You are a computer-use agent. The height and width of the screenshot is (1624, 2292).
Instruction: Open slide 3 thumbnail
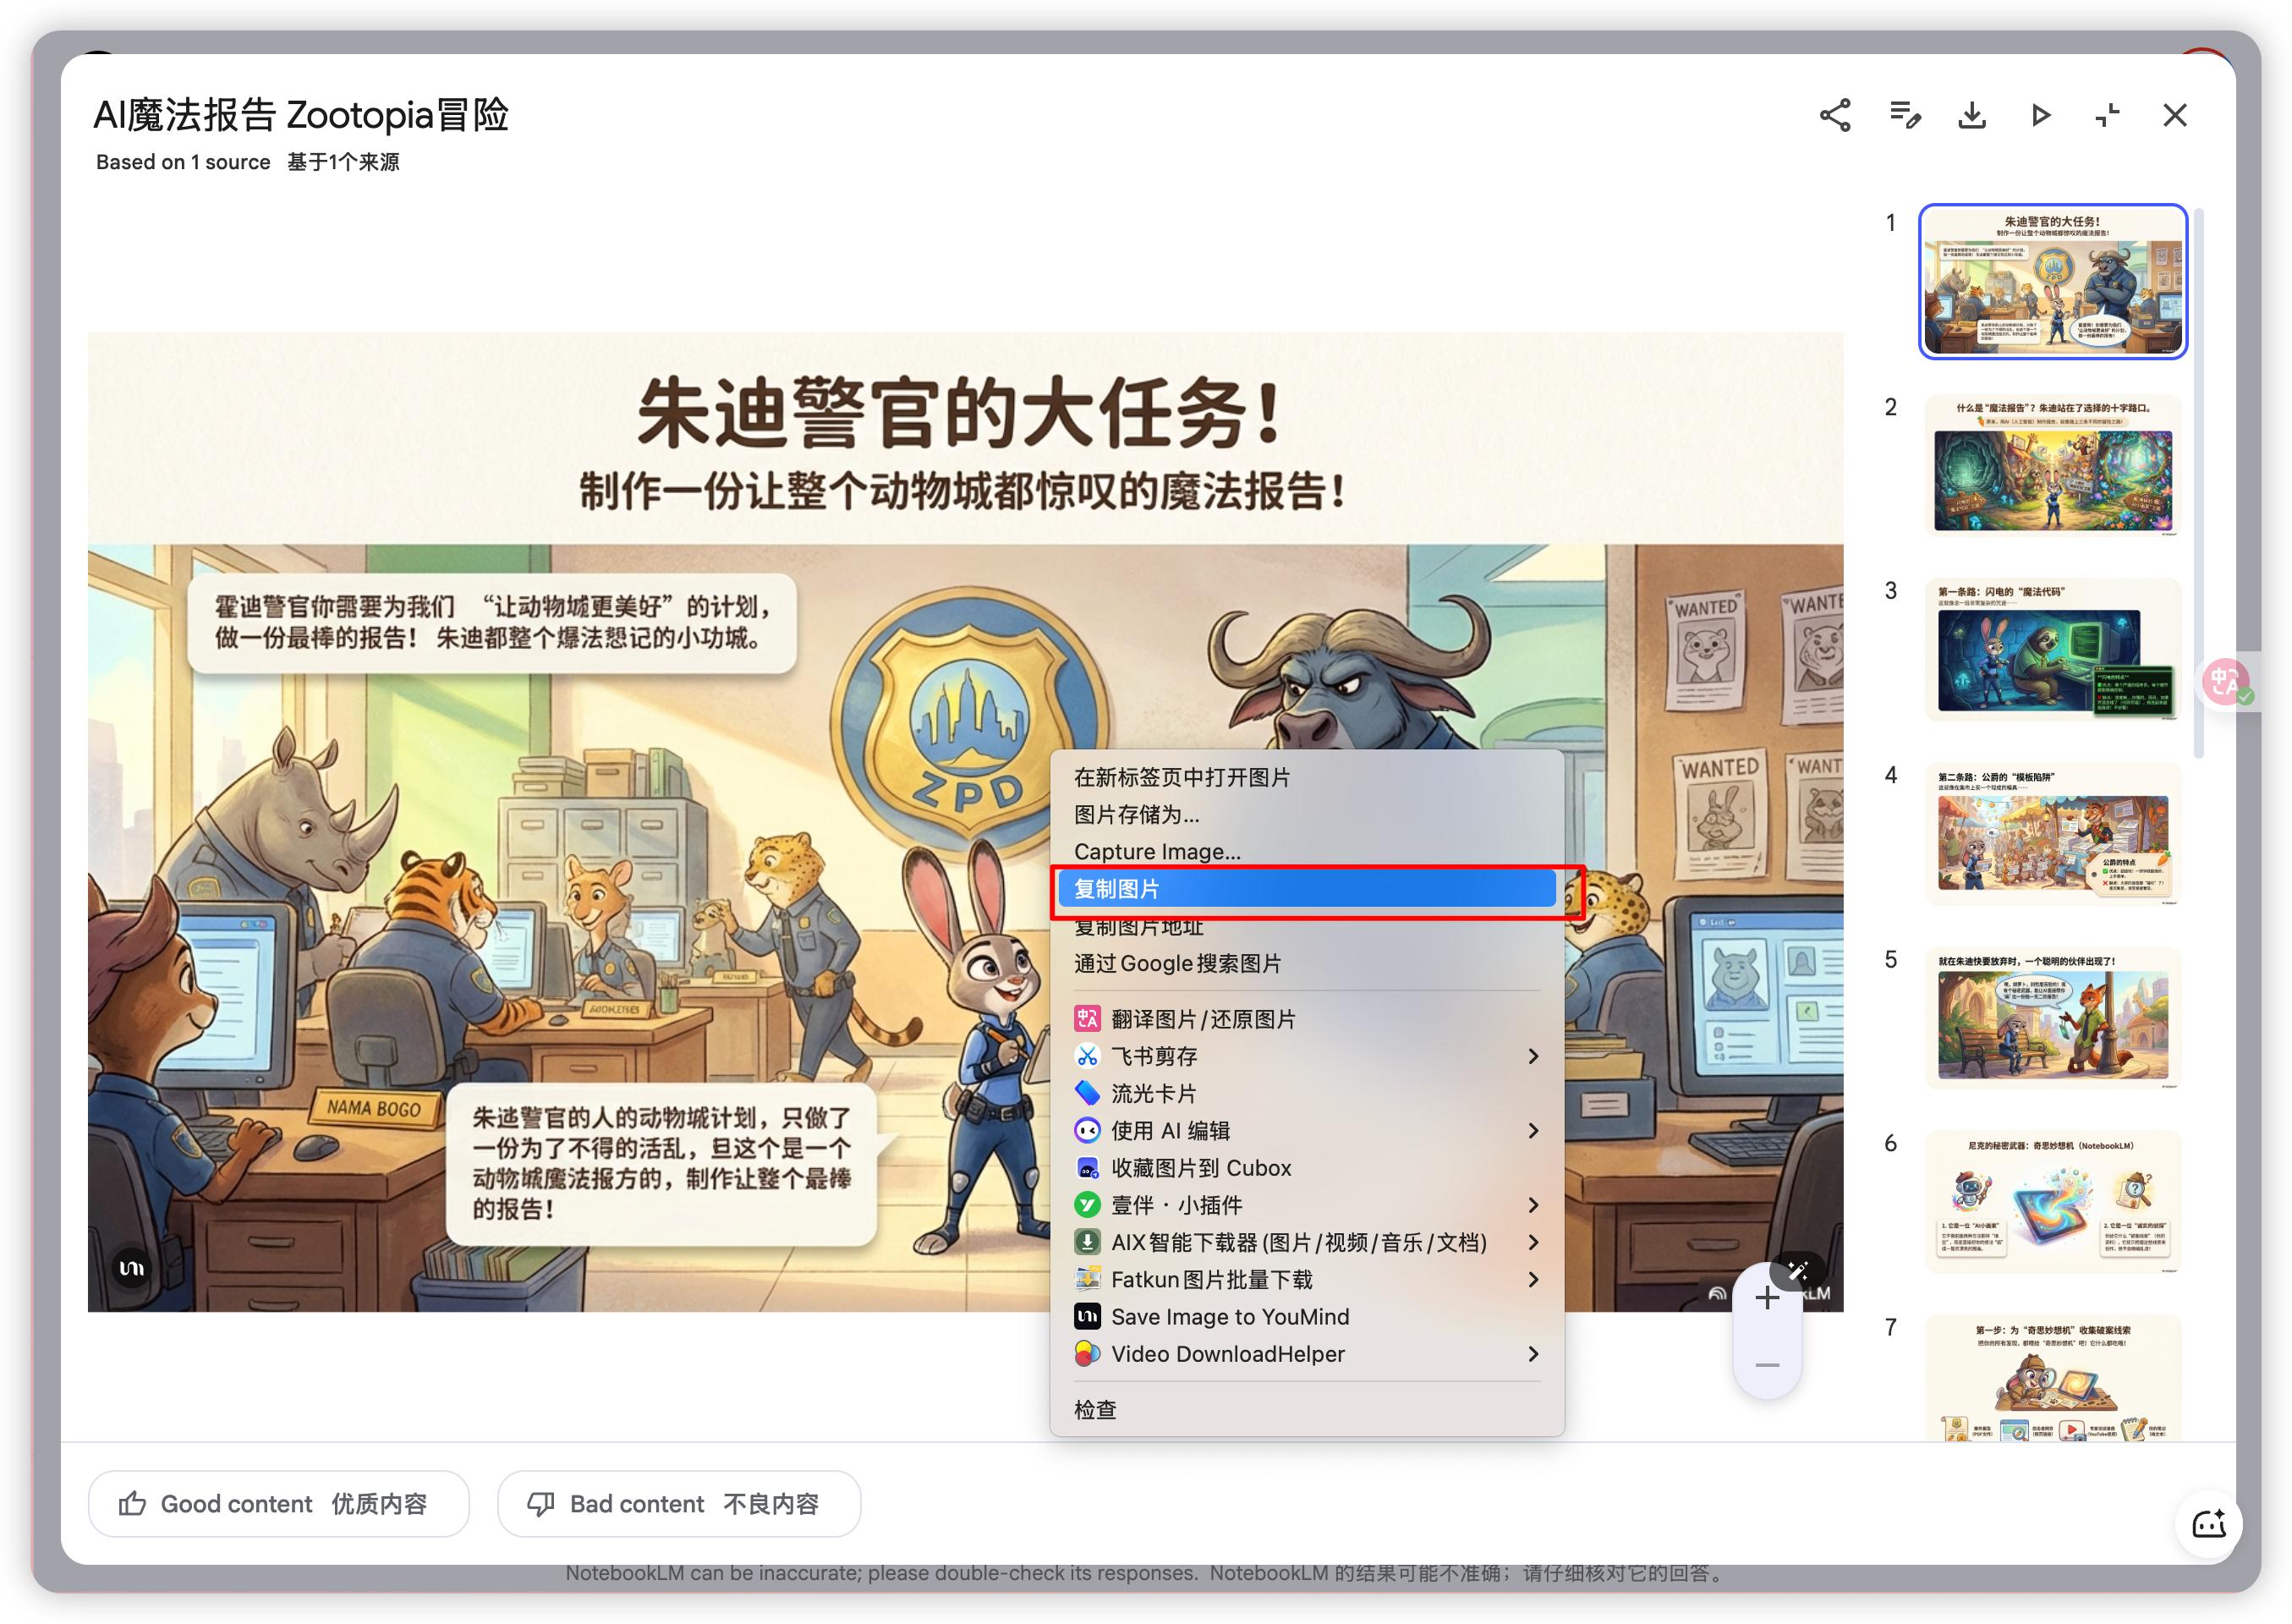2052,650
